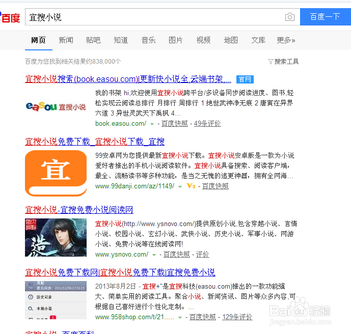The height and width of the screenshot is (334, 351).
Task: Click the Baidu logo
Action: click(10, 17)
